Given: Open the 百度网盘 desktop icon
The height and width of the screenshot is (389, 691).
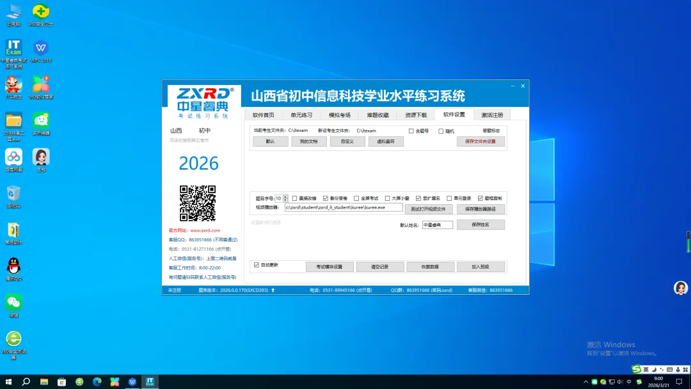Looking at the screenshot, I should point(13,161).
